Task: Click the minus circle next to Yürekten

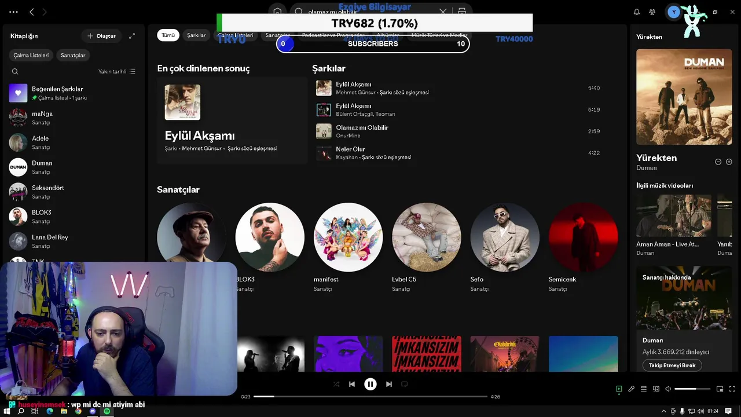Action: click(x=718, y=162)
